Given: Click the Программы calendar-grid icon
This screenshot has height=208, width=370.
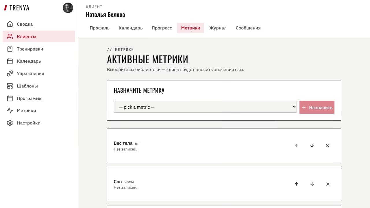Looking at the screenshot, I should 10,98.
